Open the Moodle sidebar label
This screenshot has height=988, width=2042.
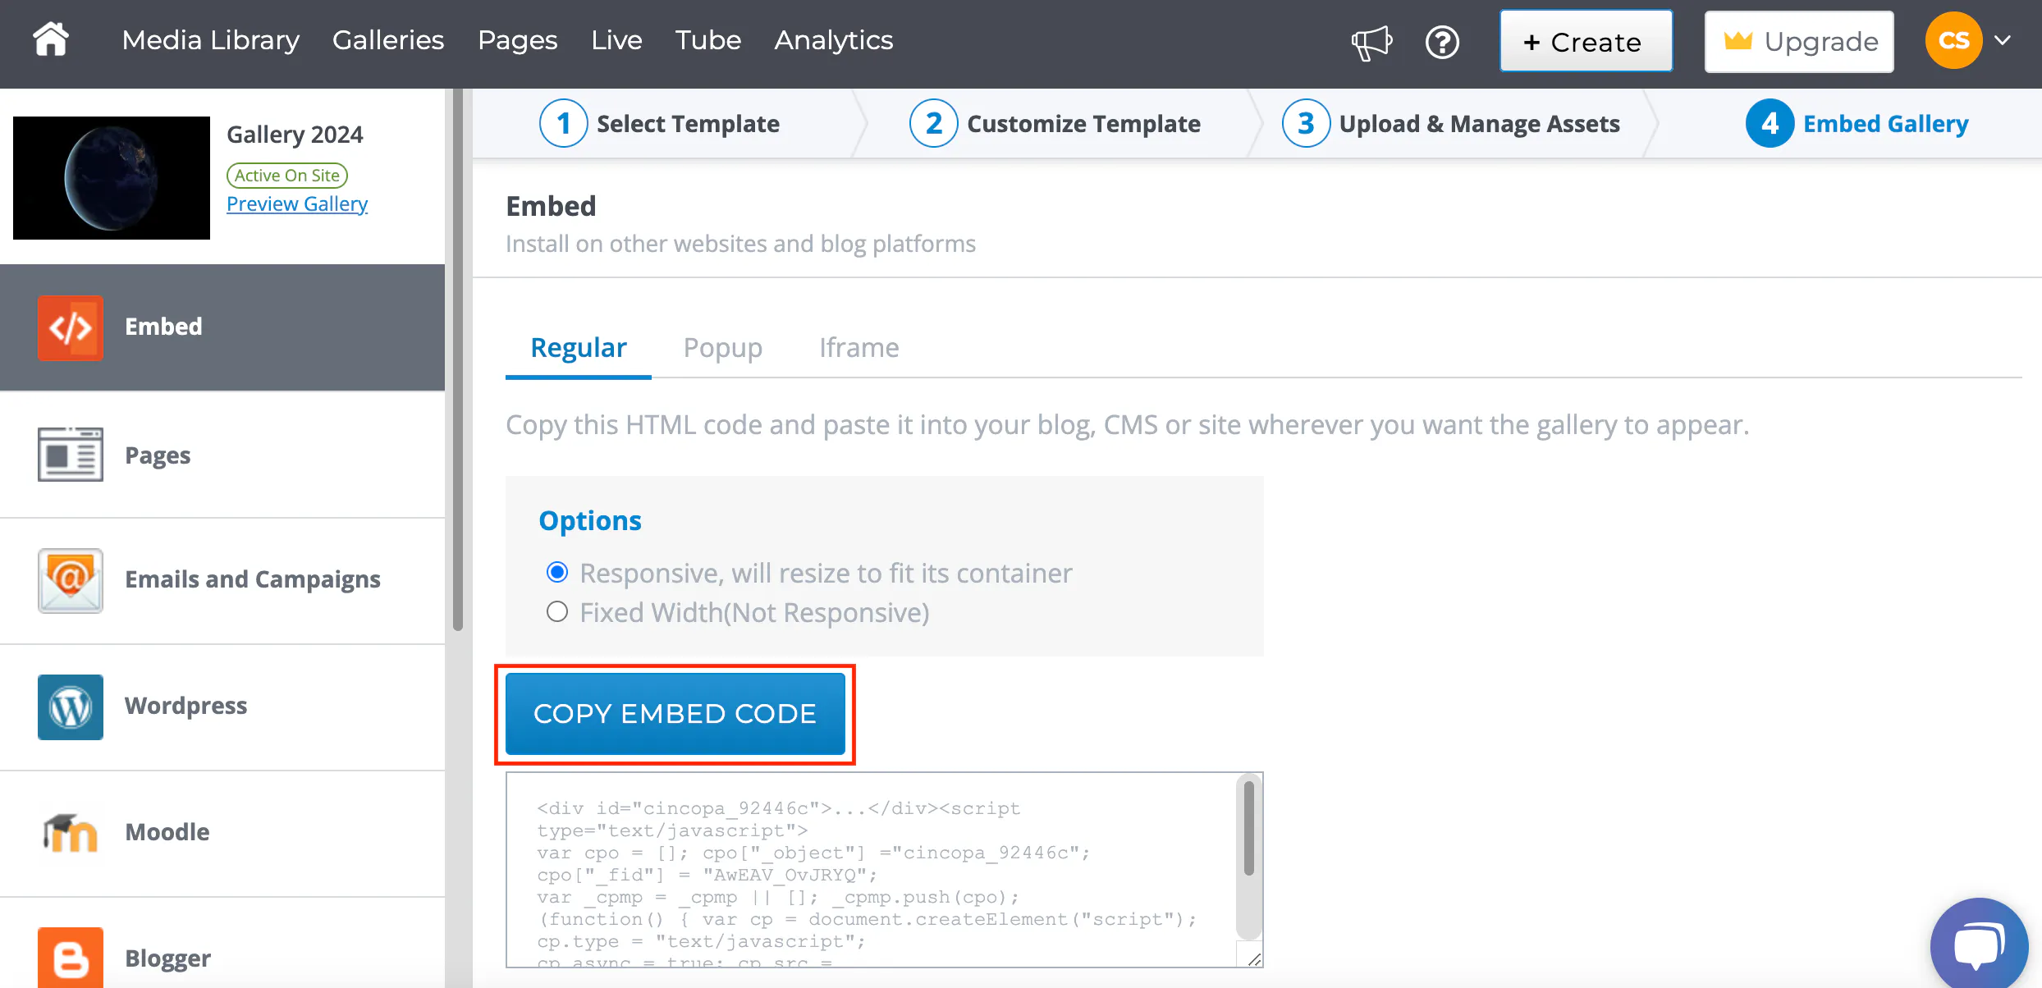pos(167,832)
